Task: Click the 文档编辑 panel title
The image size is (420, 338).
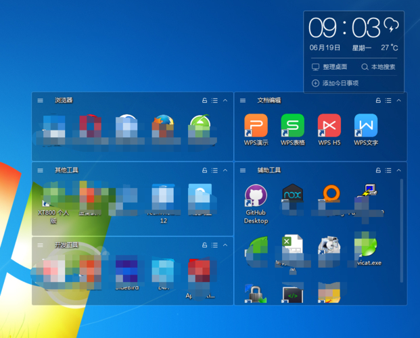Action: [x=269, y=100]
